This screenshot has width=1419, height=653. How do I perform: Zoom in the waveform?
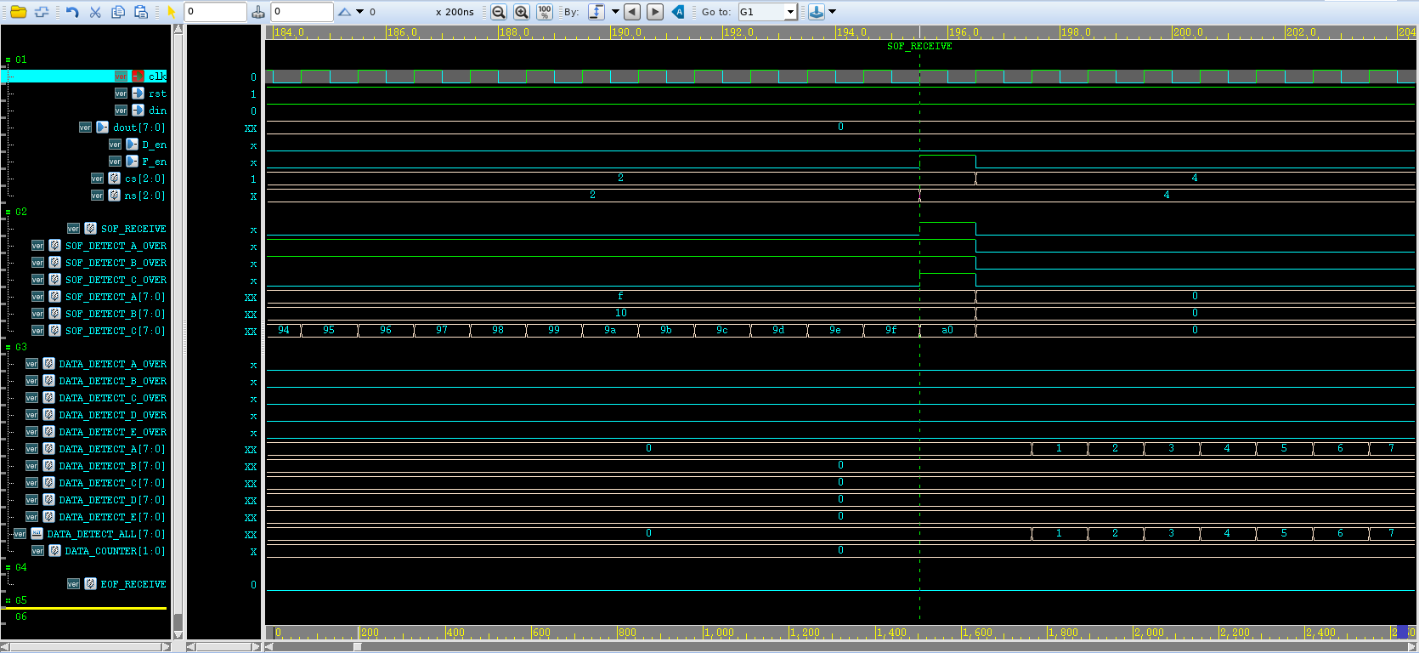(522, 12)
